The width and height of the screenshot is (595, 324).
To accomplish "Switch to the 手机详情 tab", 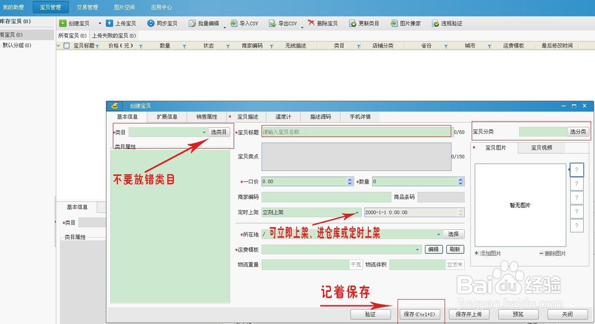I will pyautogui.click(x=360, y=117).
